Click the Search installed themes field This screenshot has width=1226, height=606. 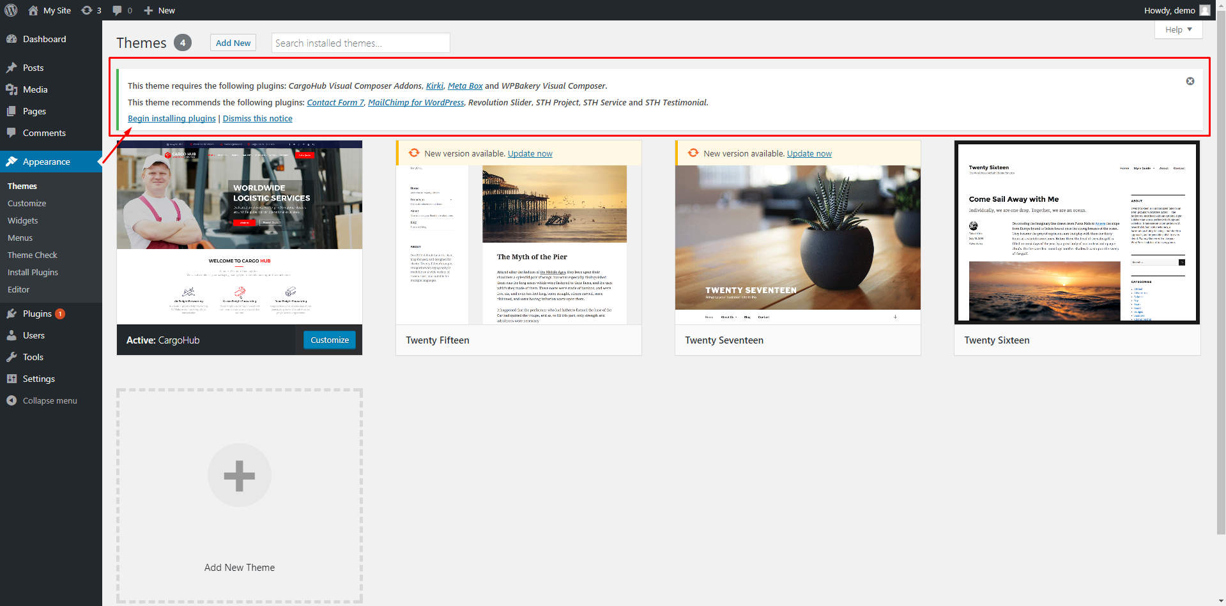point(361,43)
